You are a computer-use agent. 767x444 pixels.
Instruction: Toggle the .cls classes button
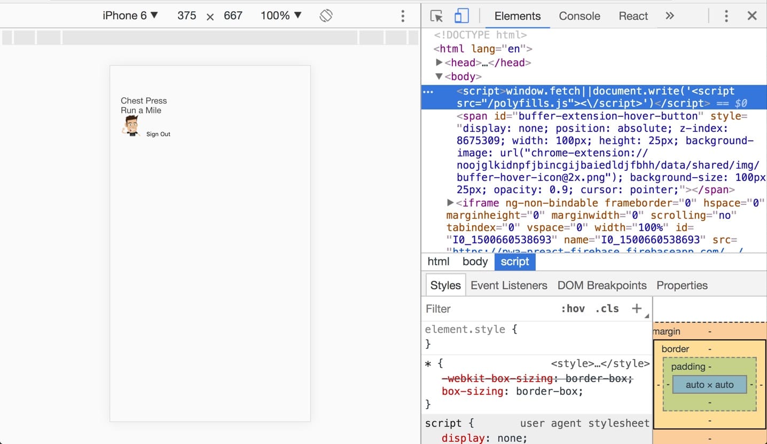pos(607,309)
